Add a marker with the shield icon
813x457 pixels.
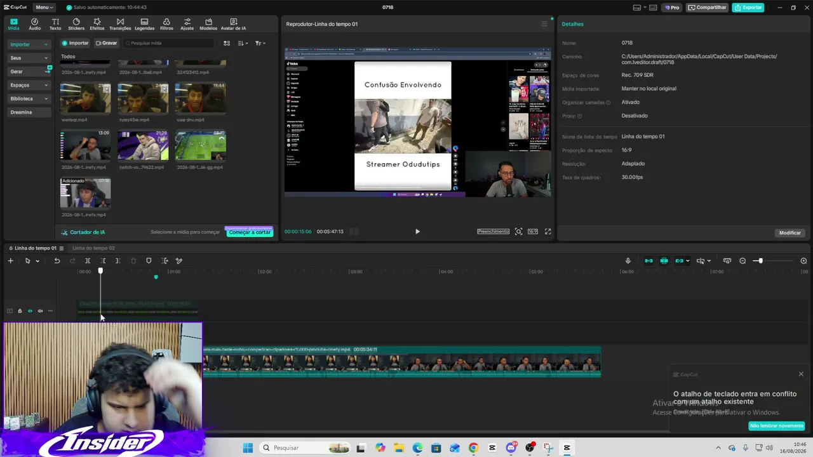click(149, 261)
